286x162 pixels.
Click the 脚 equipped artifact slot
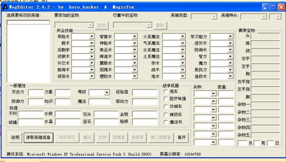pyautogui.click(x=266, y=97)
